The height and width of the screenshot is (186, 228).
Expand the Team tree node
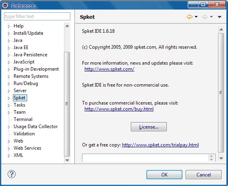pos(9,113)
